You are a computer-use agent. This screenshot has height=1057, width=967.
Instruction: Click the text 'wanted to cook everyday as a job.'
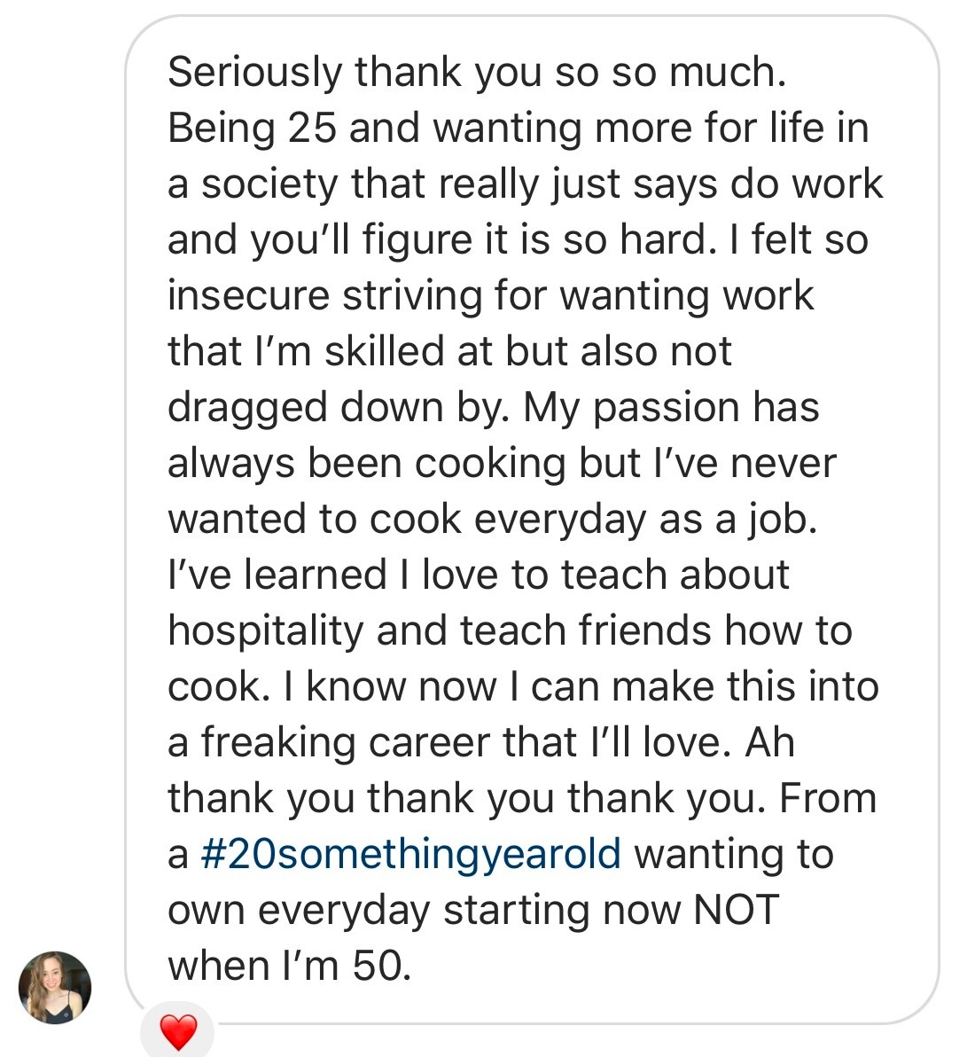(492, 520)
